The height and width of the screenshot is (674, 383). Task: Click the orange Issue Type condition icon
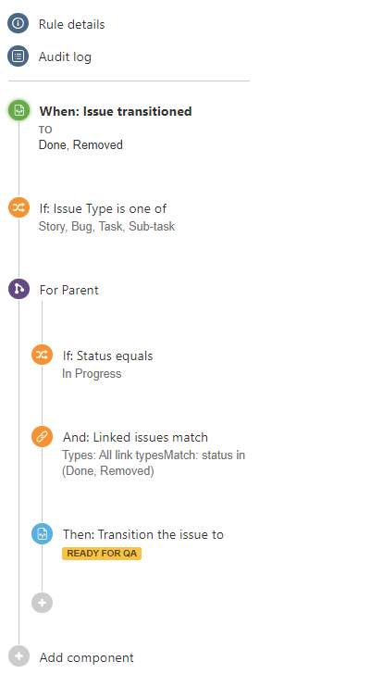pyautogui.click(x=19, y=207)
